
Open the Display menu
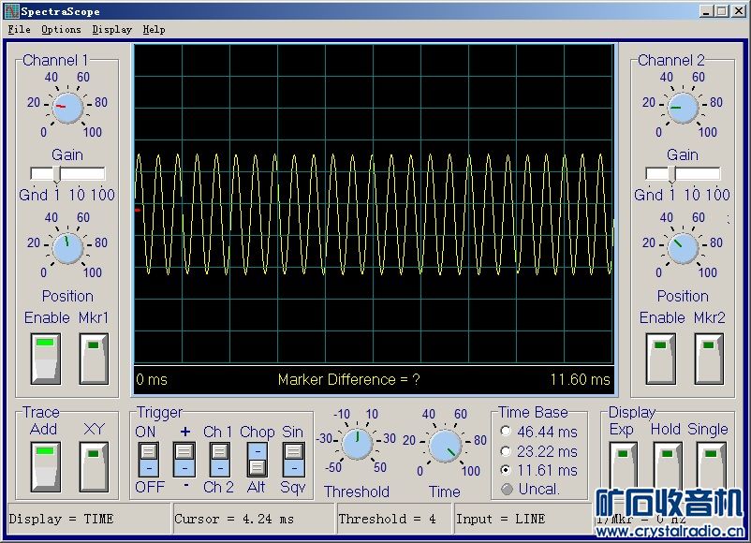(111, 29)
